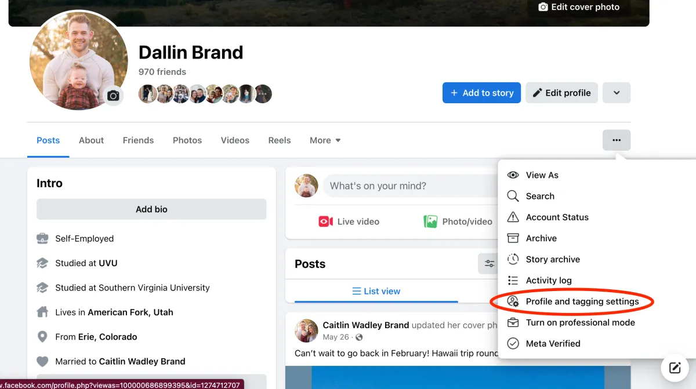
Task: Open the Caitlin Wadley Brand post author link
Action: 366,325
